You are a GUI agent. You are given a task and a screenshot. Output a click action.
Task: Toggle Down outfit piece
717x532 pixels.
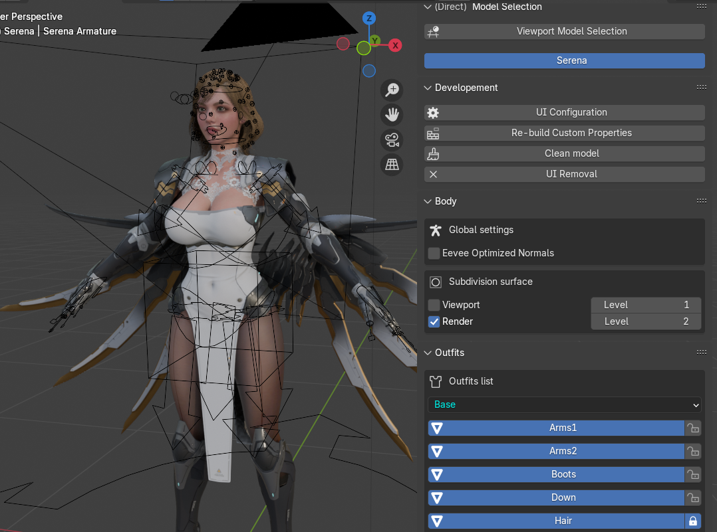click(556, 498)
